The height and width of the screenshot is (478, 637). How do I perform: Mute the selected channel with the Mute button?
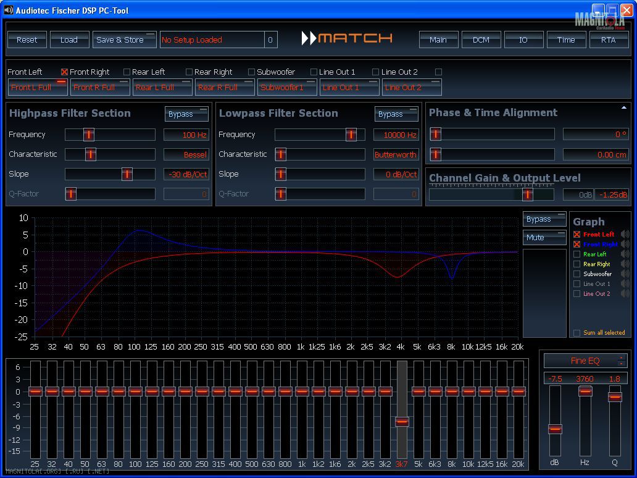(x=544, y=237)
